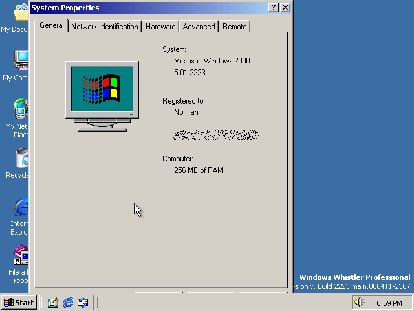
Task: Select the My Computer desktop icon
Action: pyautogui.click(x=21, y=62)
